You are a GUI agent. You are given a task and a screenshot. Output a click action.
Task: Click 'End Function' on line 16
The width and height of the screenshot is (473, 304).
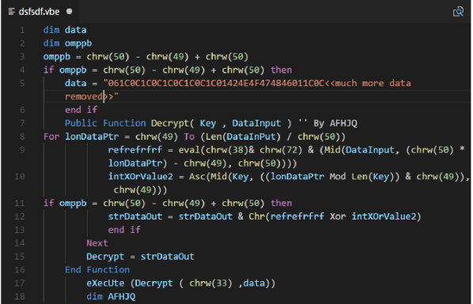coord(97,270)
